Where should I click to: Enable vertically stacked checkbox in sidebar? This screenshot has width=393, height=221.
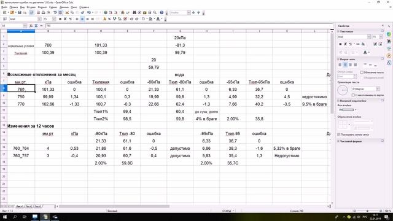tap(353, 95)
